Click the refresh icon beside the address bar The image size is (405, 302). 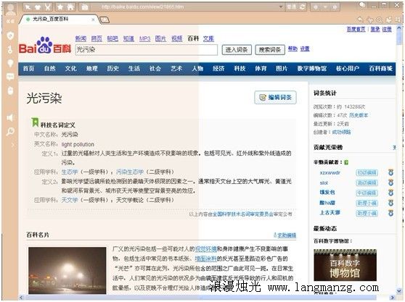[x=302, y=7]
